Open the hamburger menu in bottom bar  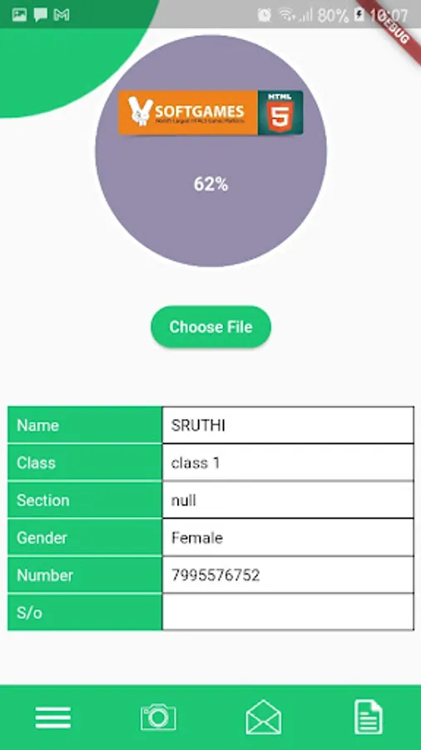click(x=53, y=717)
